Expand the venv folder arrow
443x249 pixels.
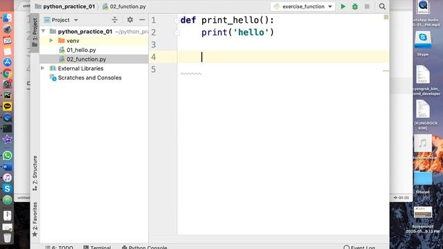tap(51, 41)
